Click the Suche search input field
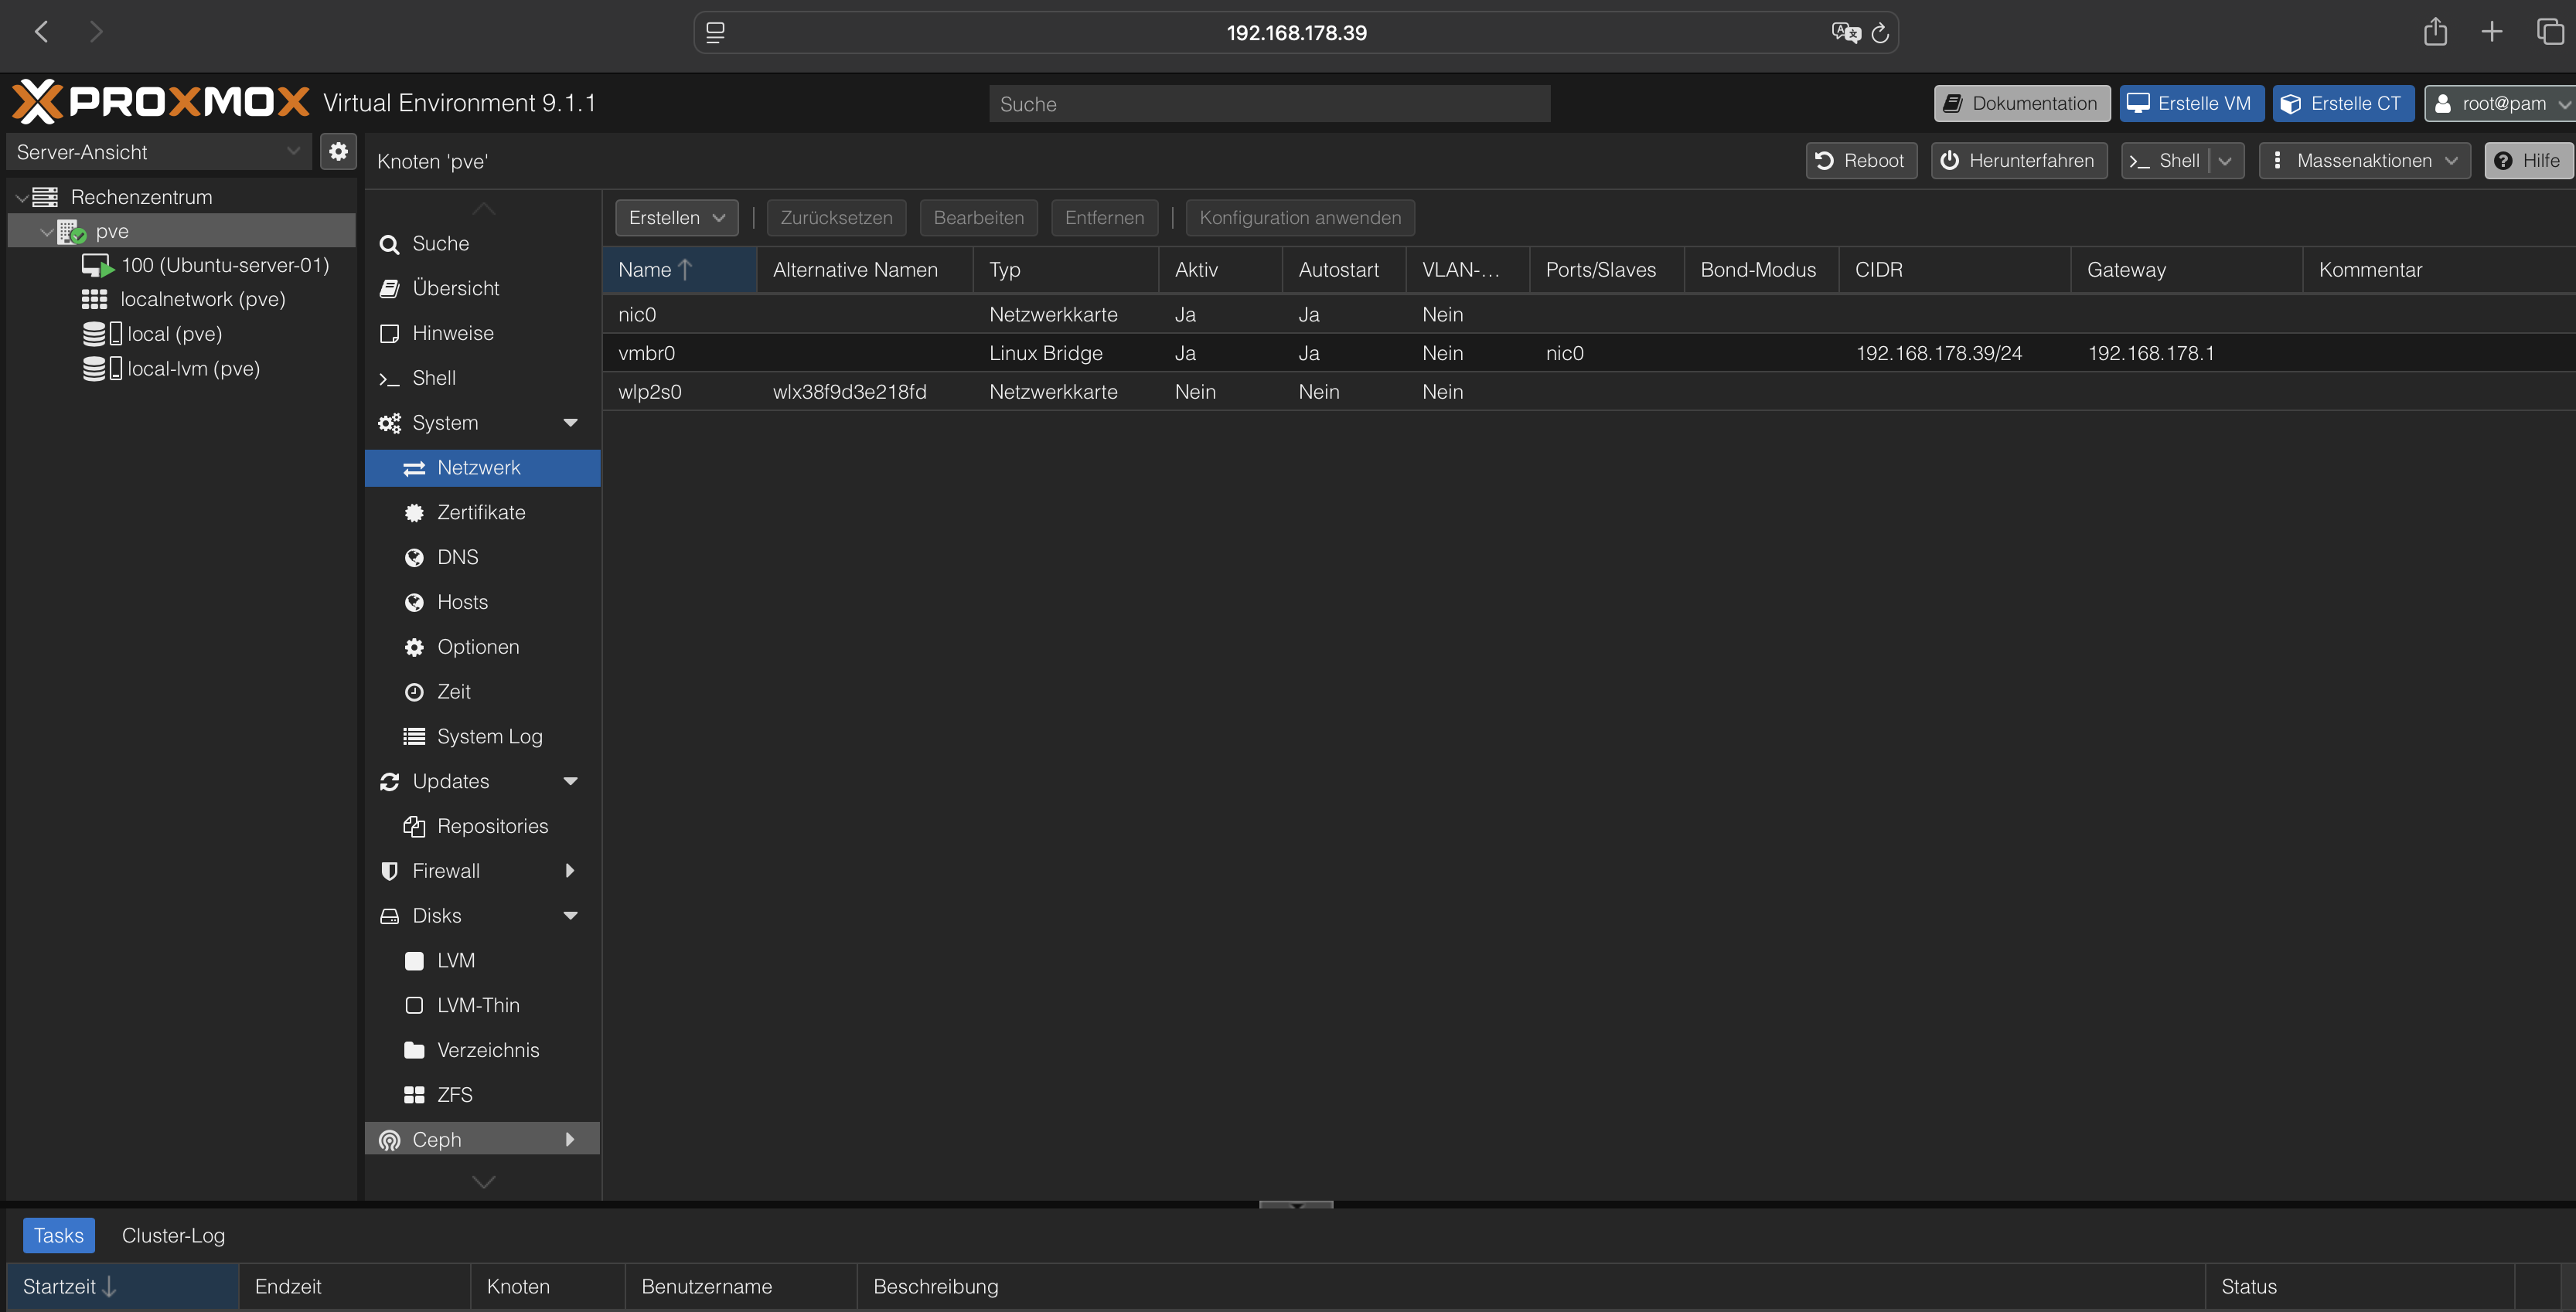This screenshot has height=1312, width=2576. [1269, 104]
